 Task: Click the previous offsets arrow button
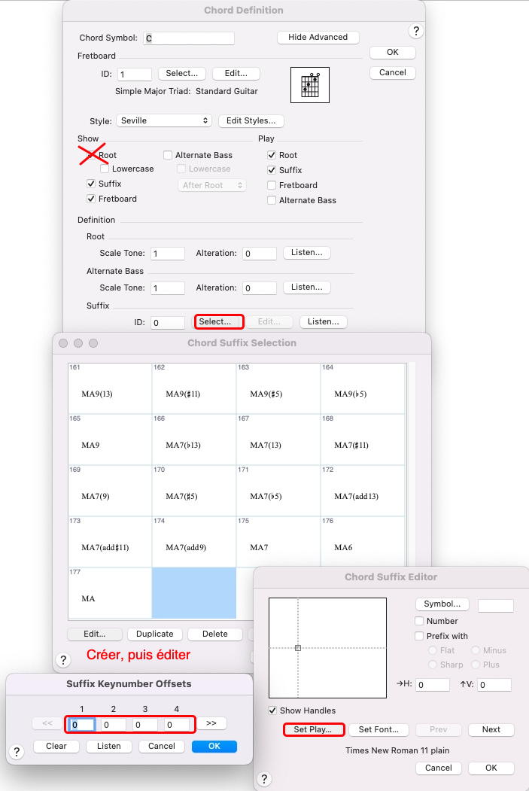tap(47, 723)
